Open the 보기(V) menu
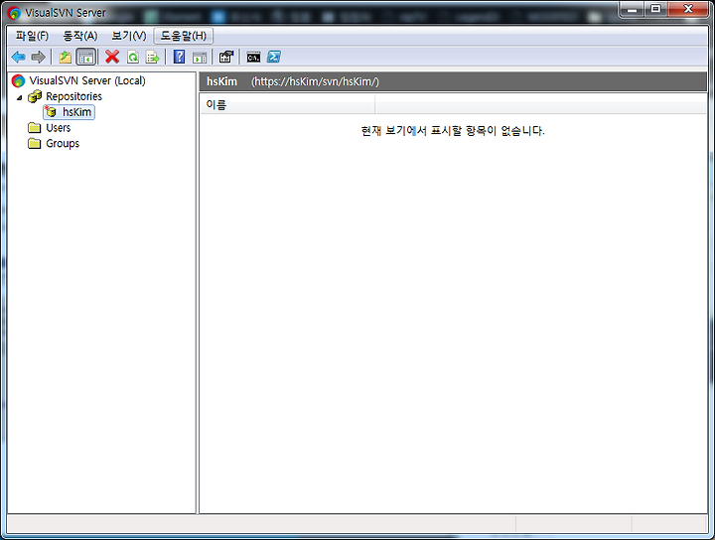Viewport: 715px width, 540px height. click(129, 36)
